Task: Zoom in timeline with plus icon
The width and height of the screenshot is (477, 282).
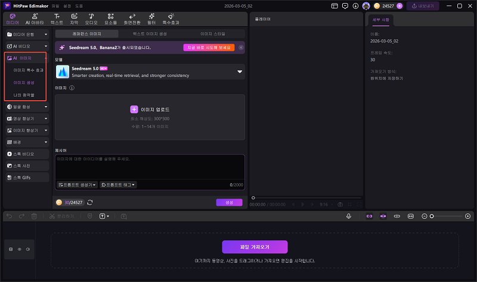Action: point(468,216)
